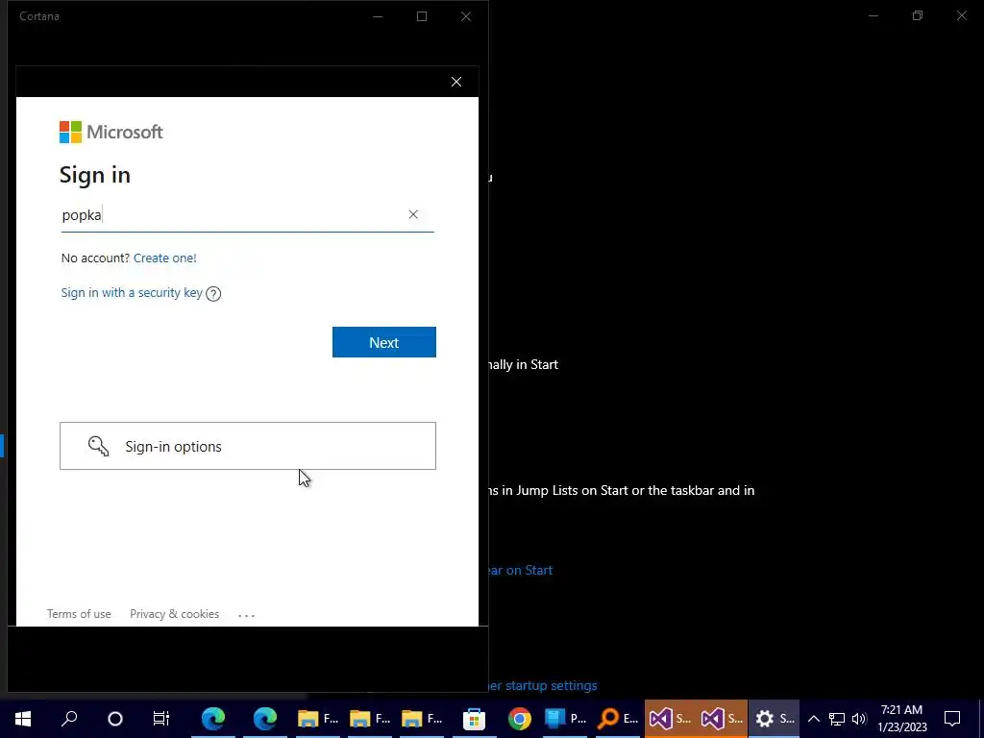Clear the email field with the X icon

click(413, 214)
